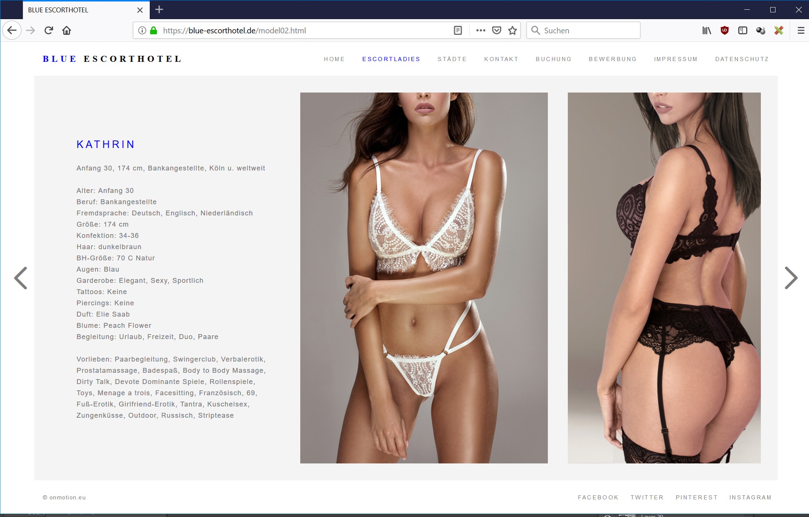The height and width of the screenshot is (517, 809).
Task: Click the TWITTER footer link
Action: [x=647, y=498]
